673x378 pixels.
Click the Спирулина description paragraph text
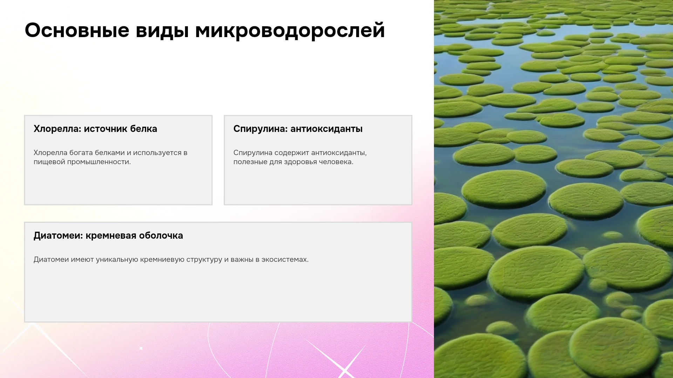coord(300,157)
